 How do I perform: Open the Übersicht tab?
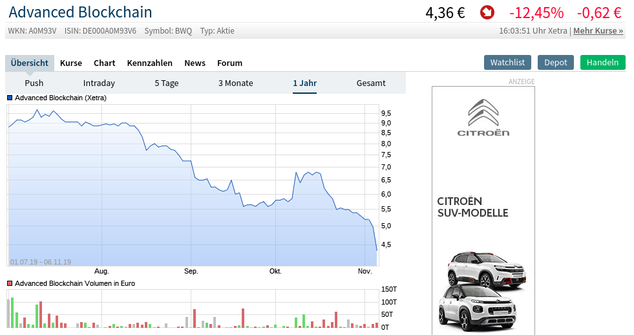point(30,63)
